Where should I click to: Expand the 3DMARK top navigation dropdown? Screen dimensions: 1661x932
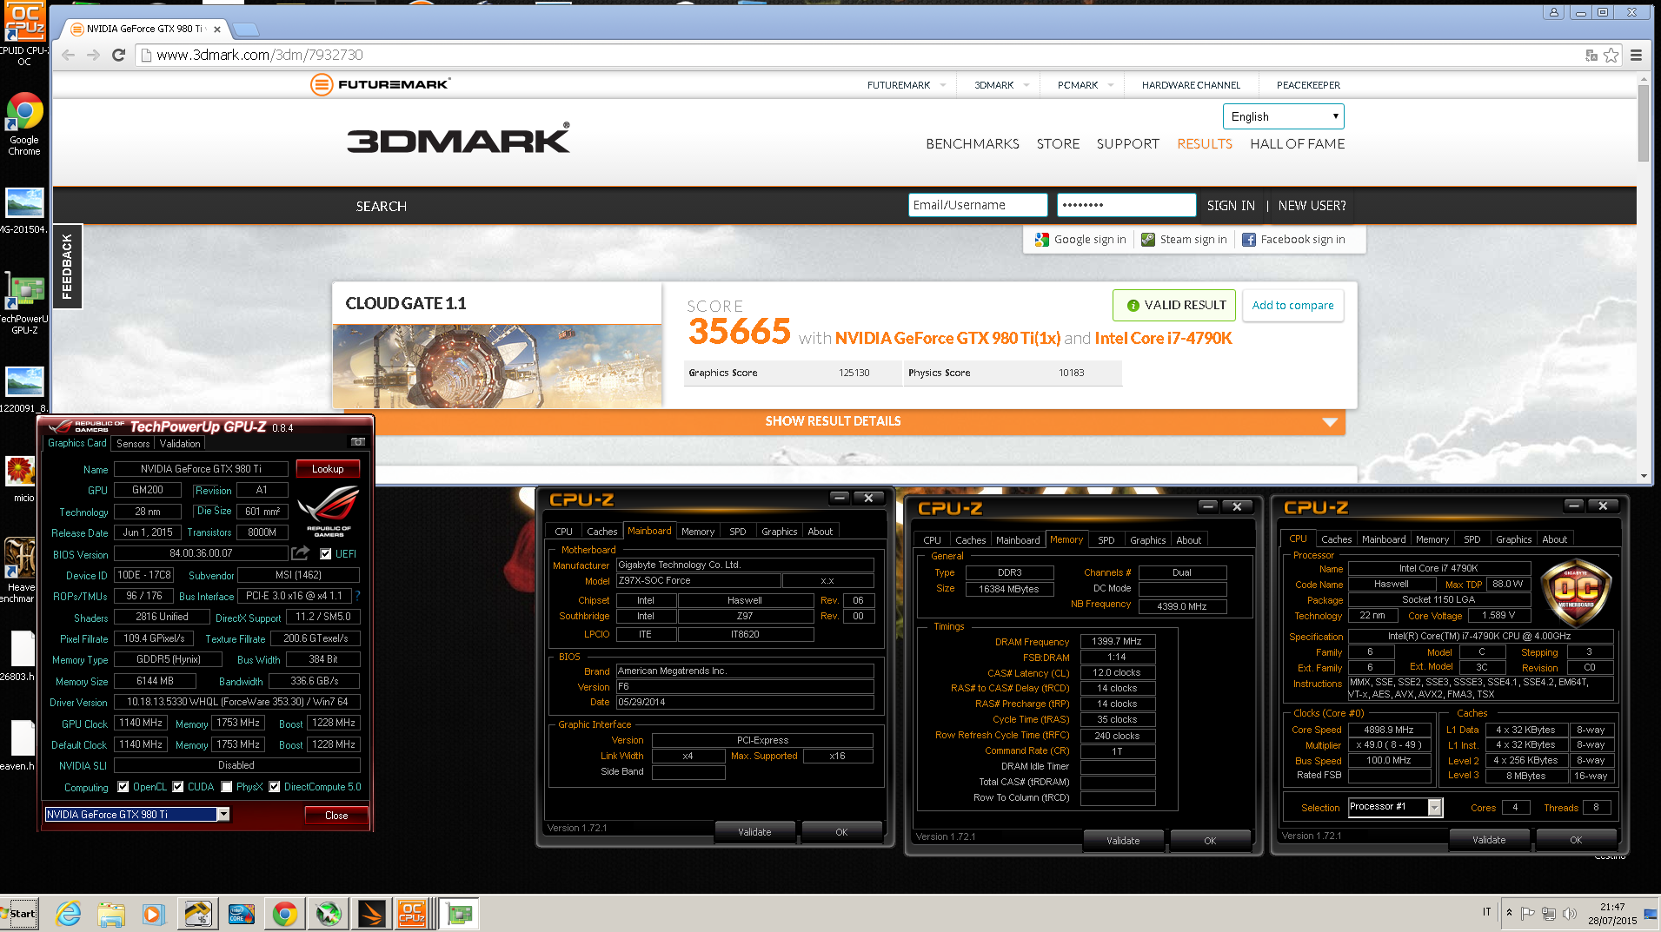tap(1026, 85)
